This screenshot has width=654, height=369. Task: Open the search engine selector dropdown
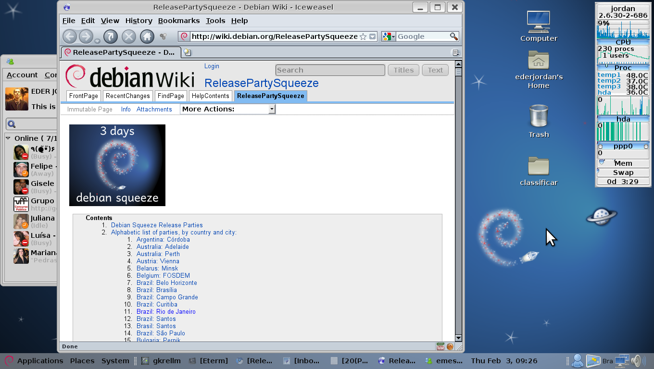389,37
